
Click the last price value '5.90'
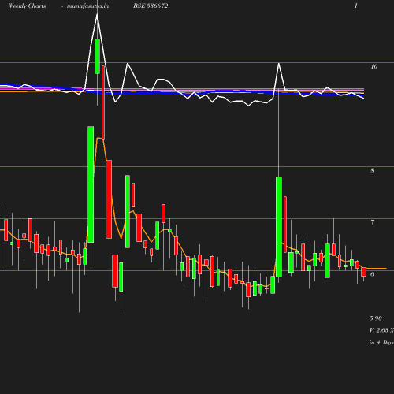376,318
